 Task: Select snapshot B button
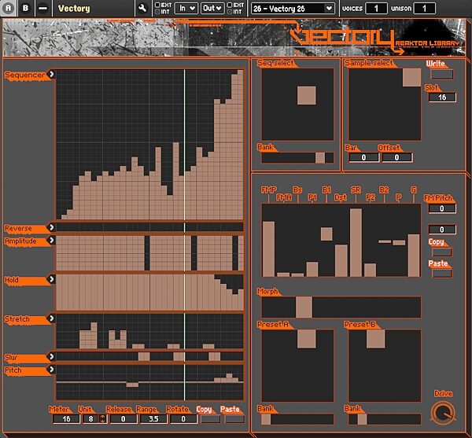26,8
